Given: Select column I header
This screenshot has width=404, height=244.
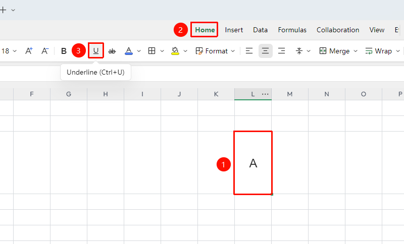Looking at the screenshot, I should [x=142, y=94].
